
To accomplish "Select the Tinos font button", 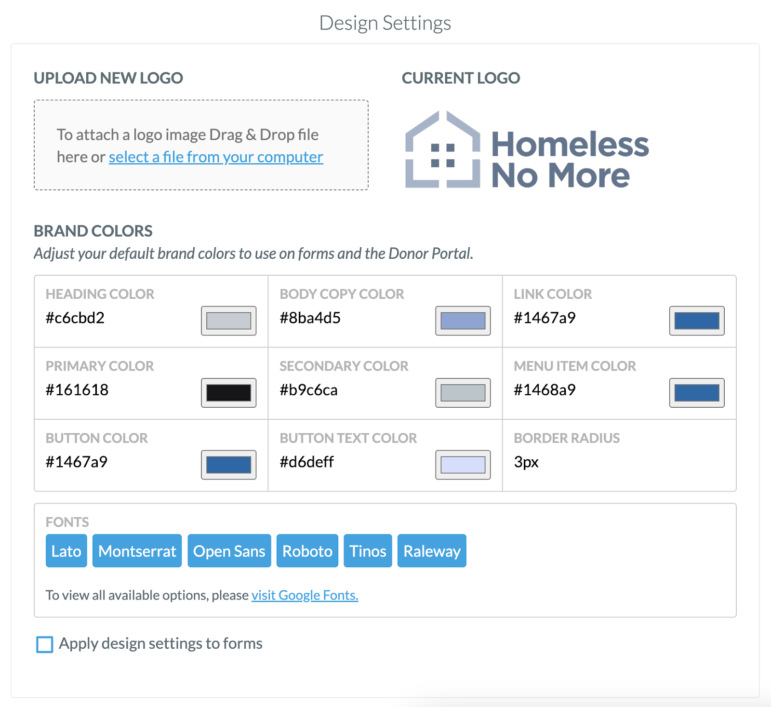I will pos(368,551).
